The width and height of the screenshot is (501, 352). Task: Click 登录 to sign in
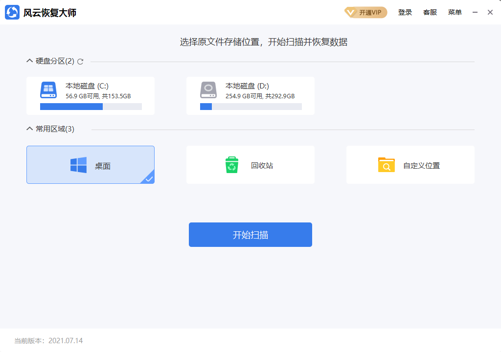[x=405, y=12]
